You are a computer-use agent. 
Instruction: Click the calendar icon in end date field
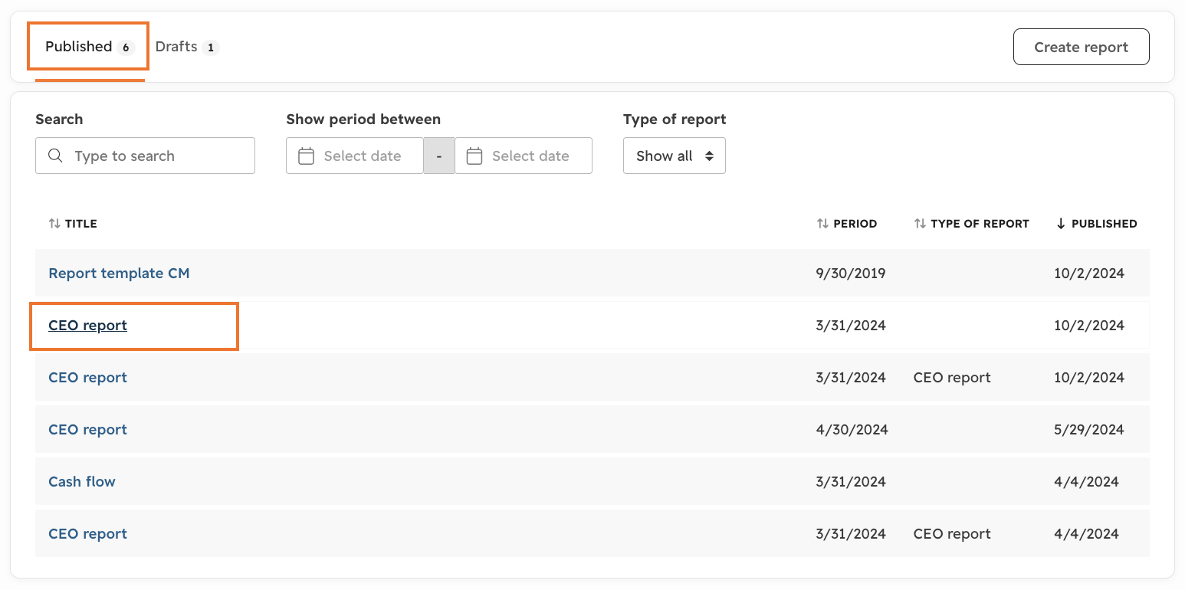point(474,156)
